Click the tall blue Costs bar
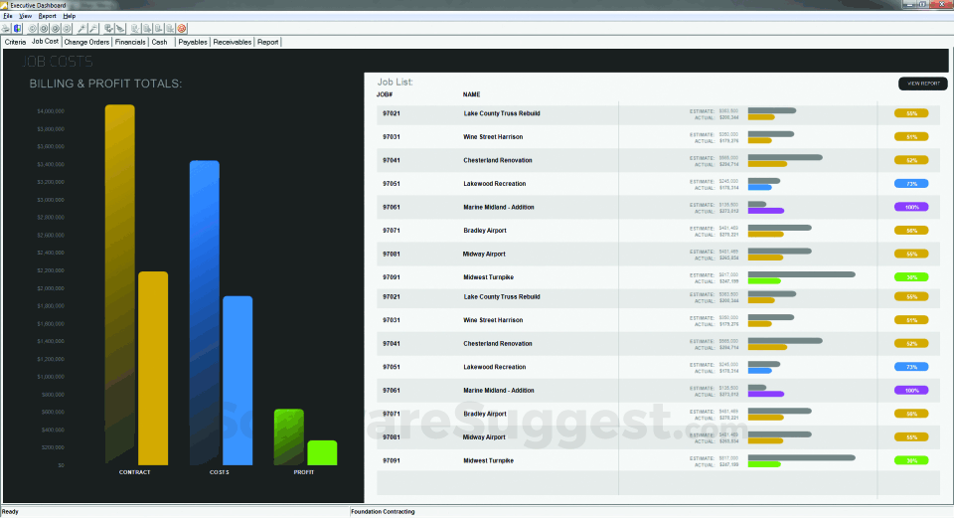 click(x=205, y=313)
